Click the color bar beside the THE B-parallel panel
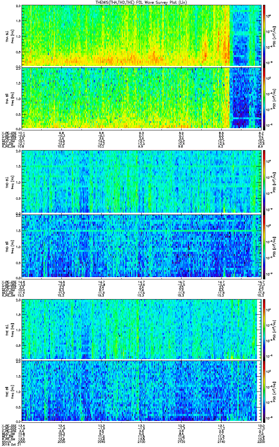279x447 pixels. 264,391
